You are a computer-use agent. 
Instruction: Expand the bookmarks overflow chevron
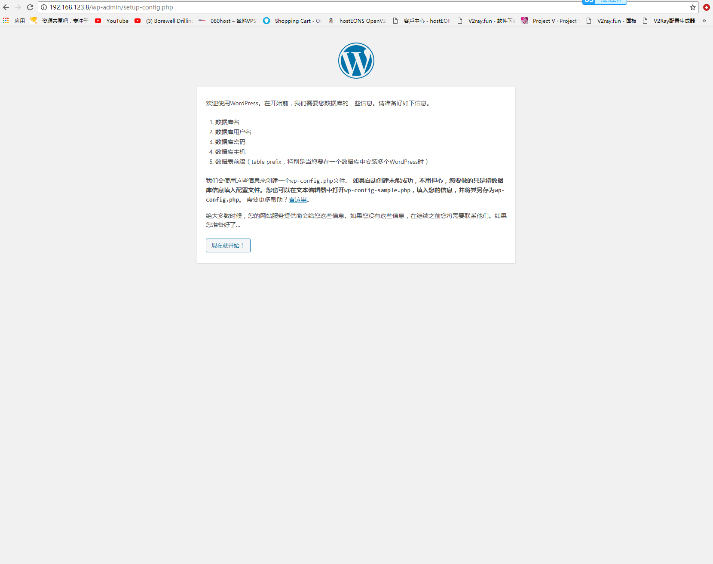pos(704,21)
